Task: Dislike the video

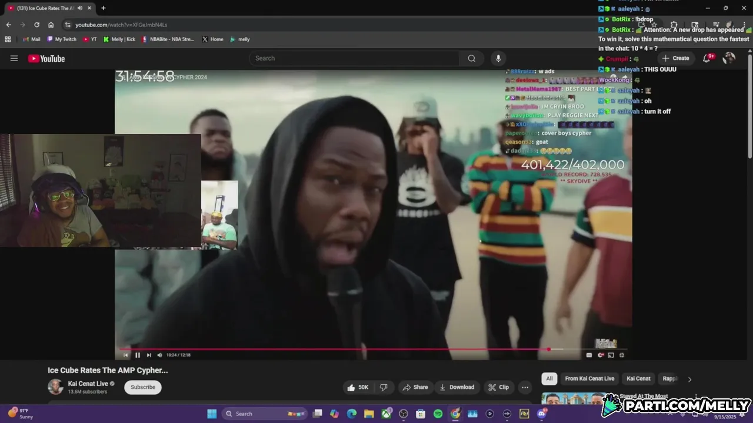Action: click(x=384, y=387)
